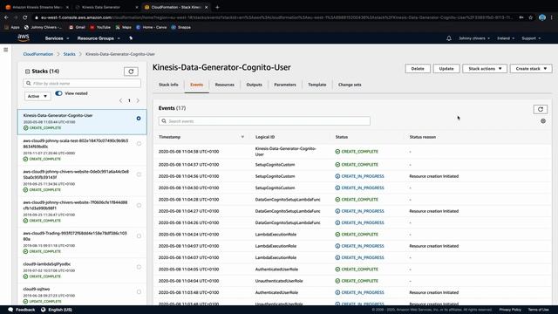Viewport: 558px width, 314px height.
Task: Open the Terms of Use link
Action: (538, 310)
